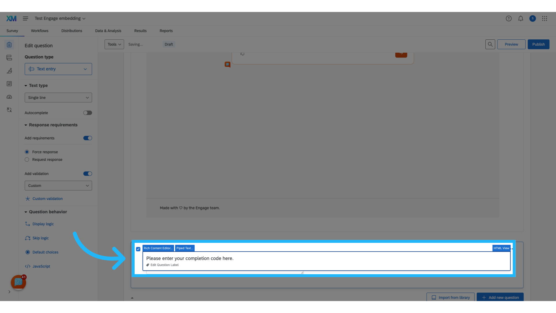
Task: Collapse the Question behavior section
Action: point(26,212)
